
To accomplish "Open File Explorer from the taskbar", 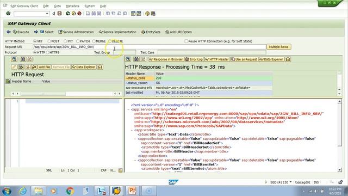I will pos(39,191).
